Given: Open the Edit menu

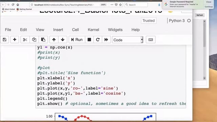Looking at the screenshot, I should [x=23, y=30].
